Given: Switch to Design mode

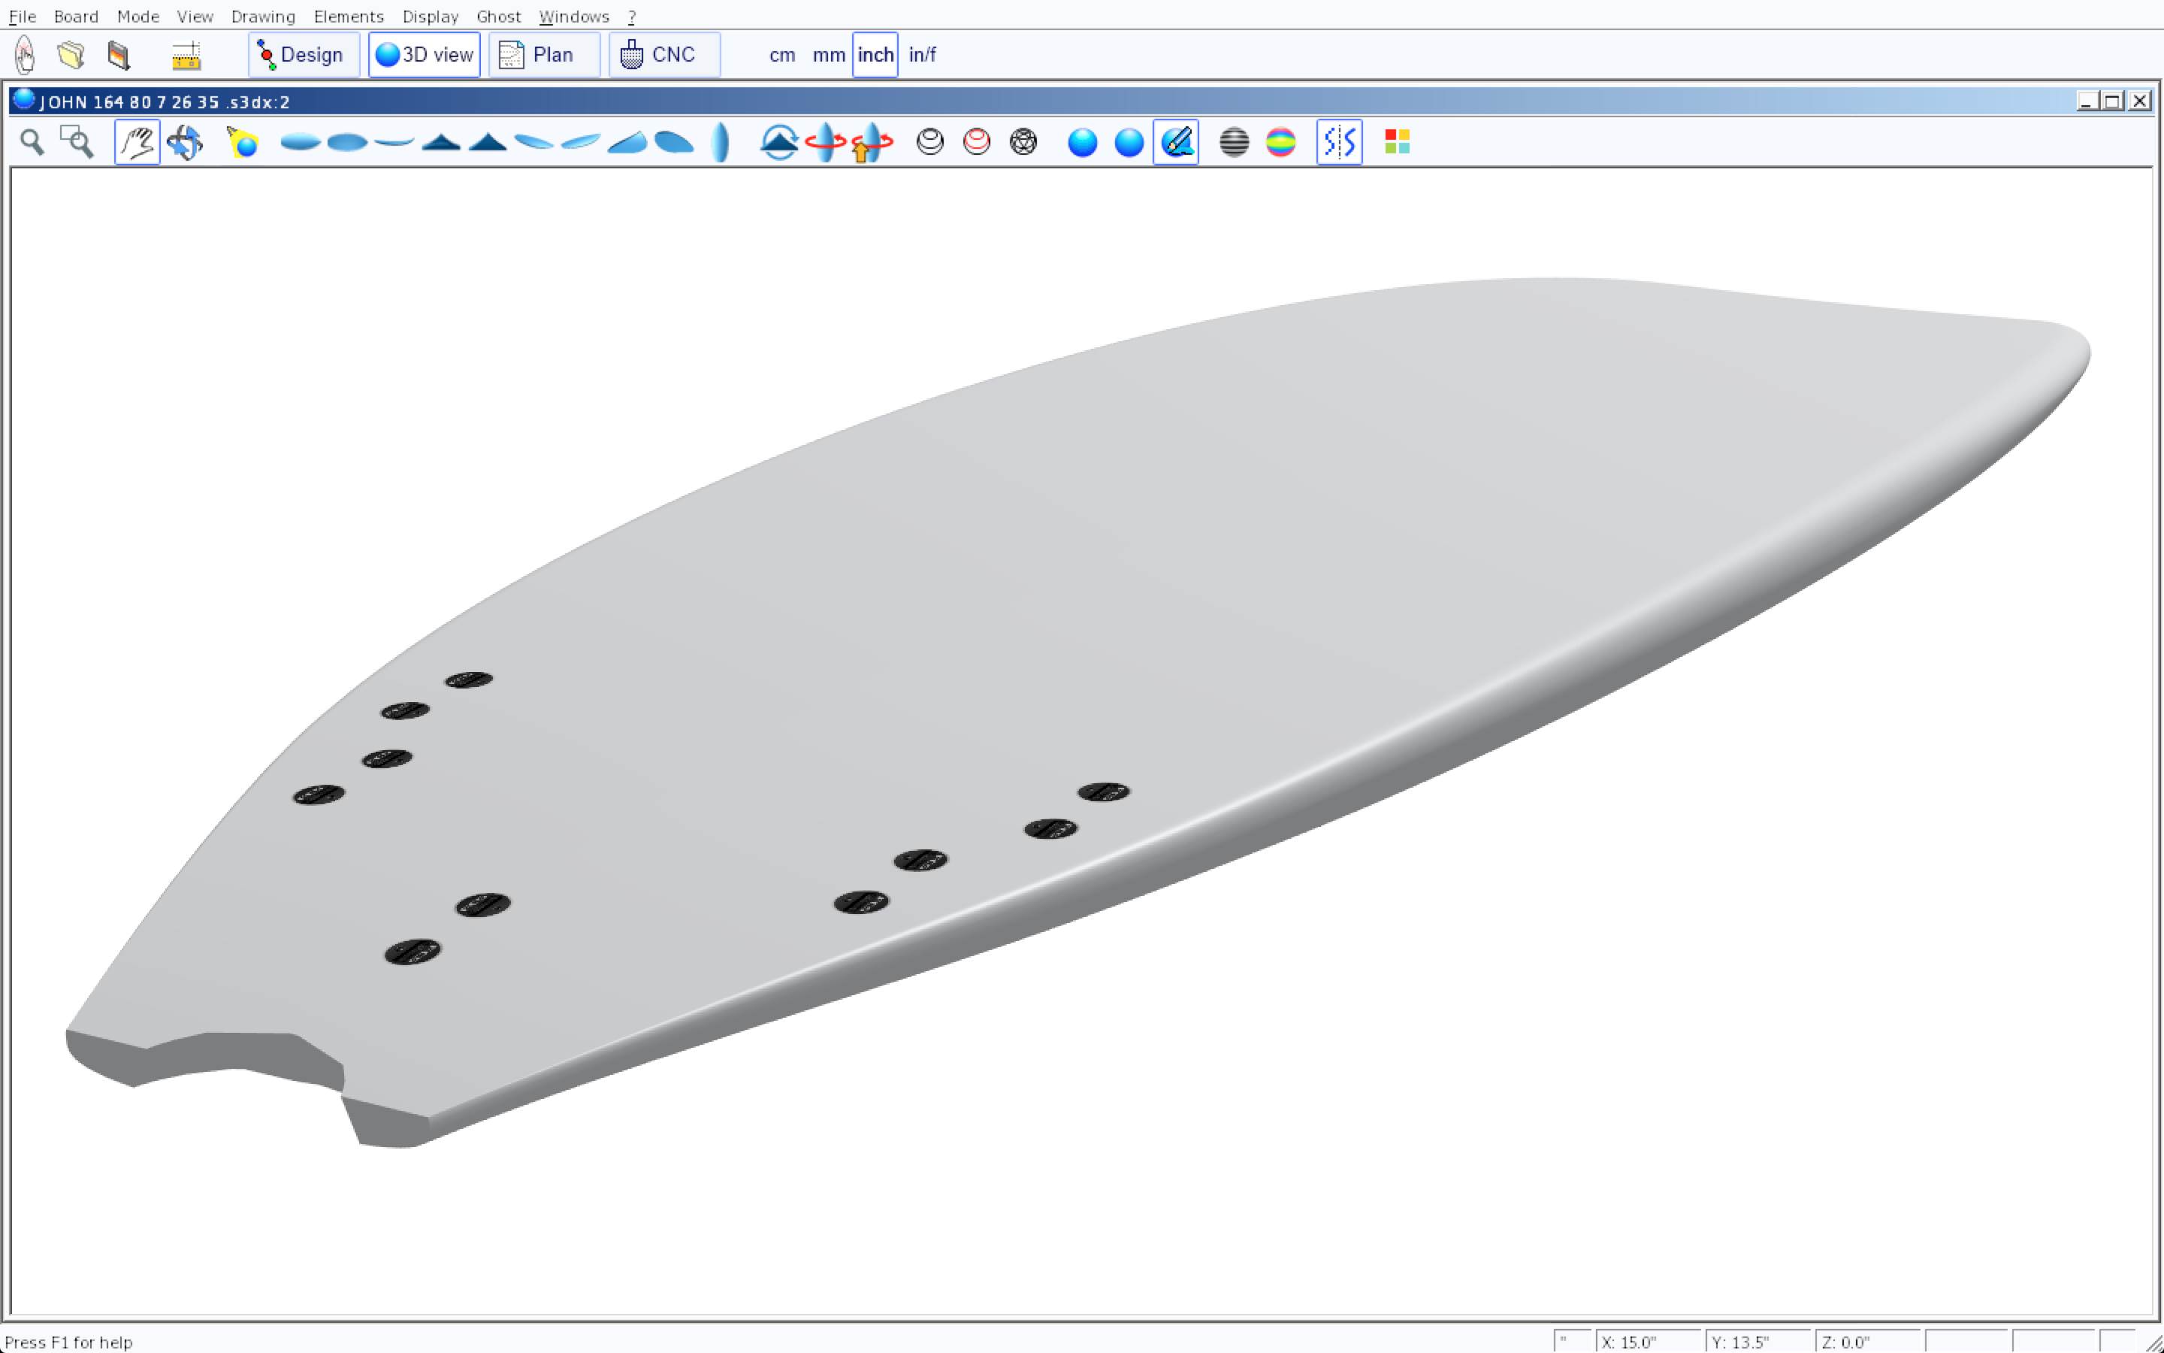Looking at the screenshot, I should pos(303,55).
